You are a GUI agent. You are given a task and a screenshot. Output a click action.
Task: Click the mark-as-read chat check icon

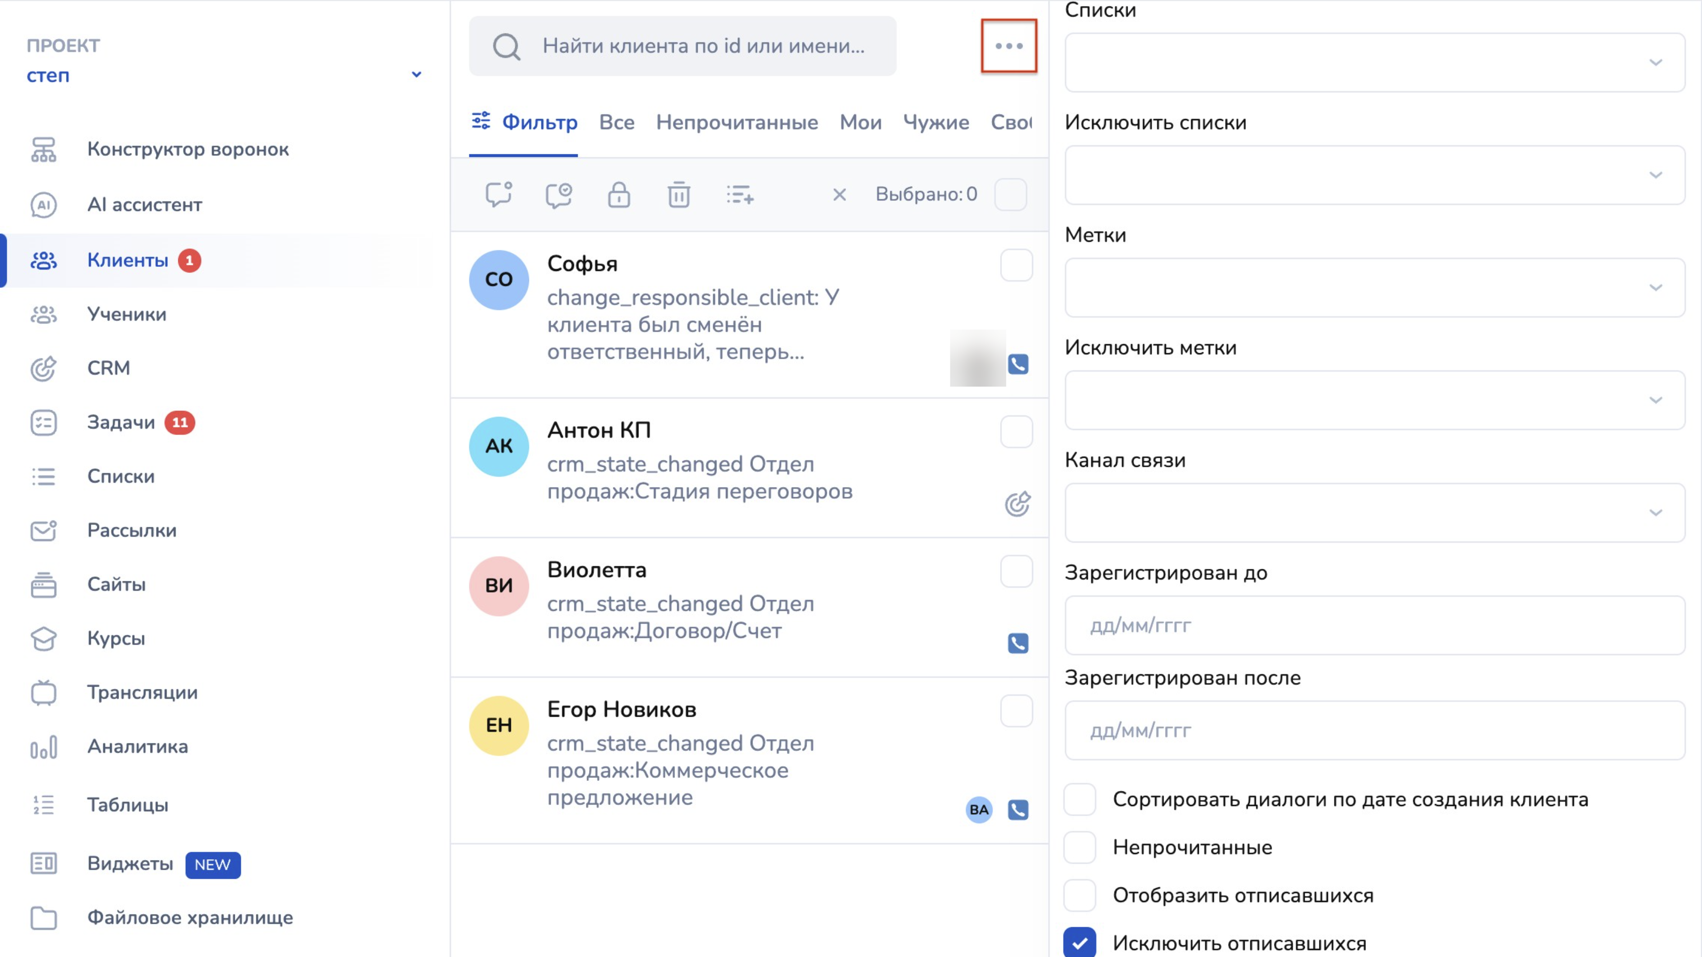coord(558,195)
